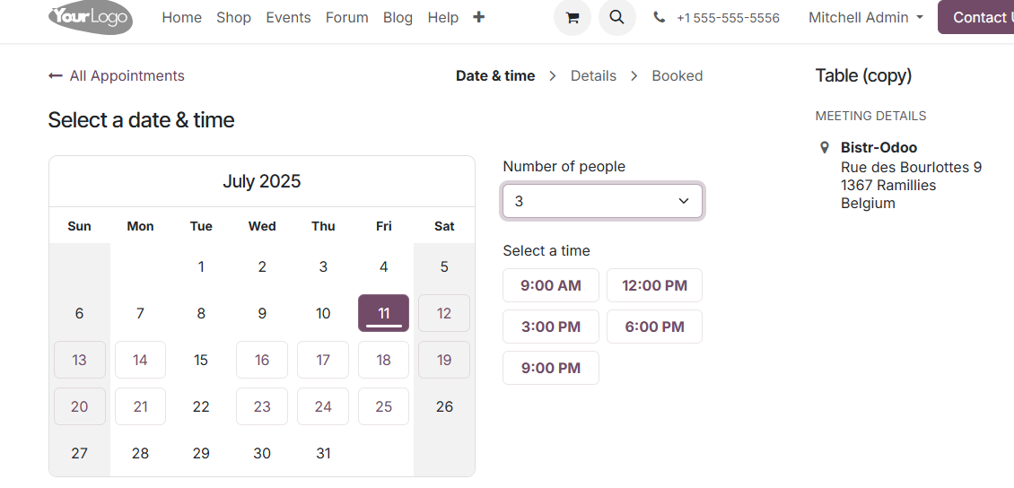Select July 25 on the calendar
The image size is (1014, 488).
point(383,406)
